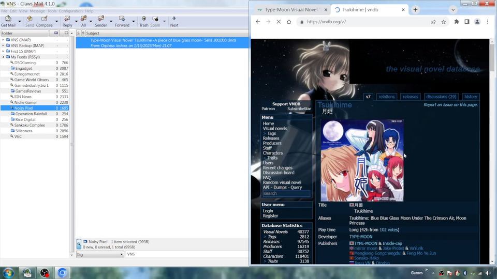The height and width of the screenshot is (279, 497).
Task: Open the Configuration menu
Action: tap(70, 11)
